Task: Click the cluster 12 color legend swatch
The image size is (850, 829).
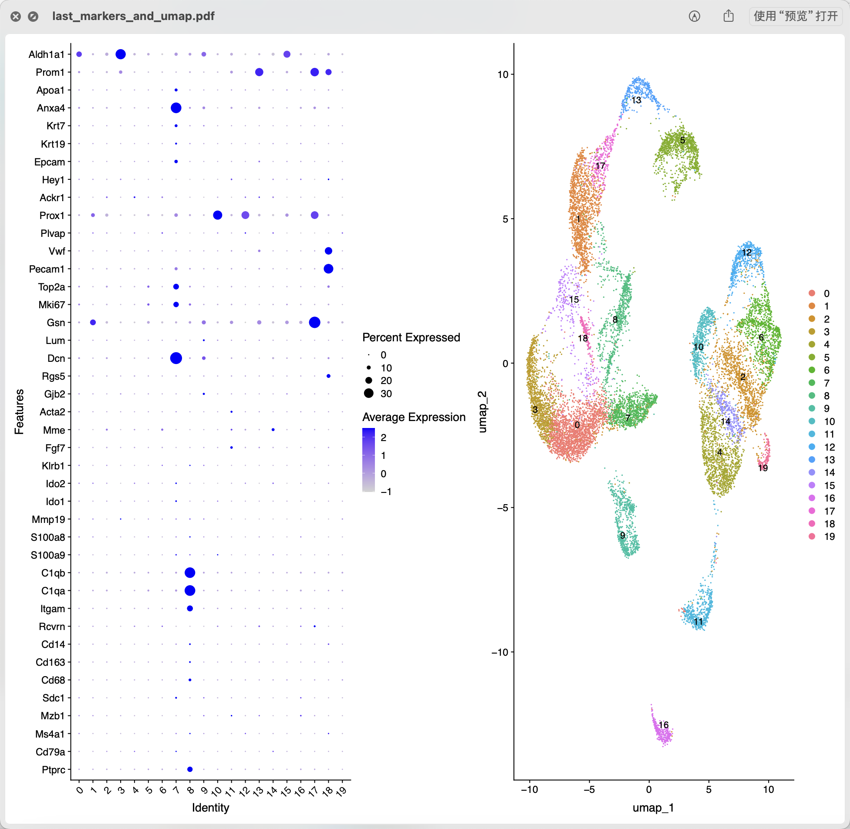Action: [x=812, y=447]
